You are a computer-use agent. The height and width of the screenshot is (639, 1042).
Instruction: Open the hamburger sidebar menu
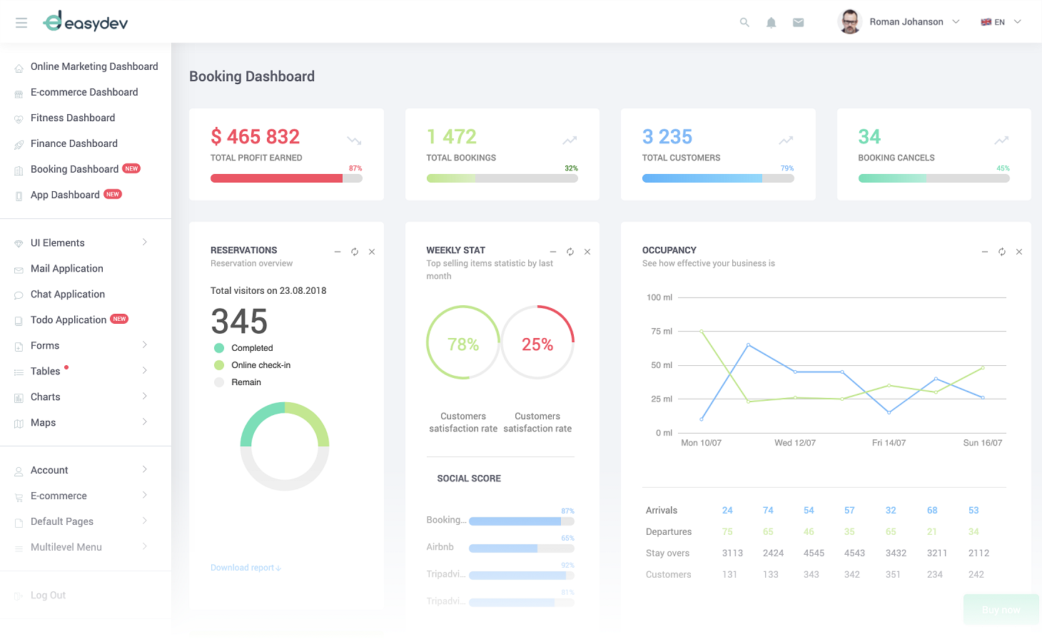[21, 23]
